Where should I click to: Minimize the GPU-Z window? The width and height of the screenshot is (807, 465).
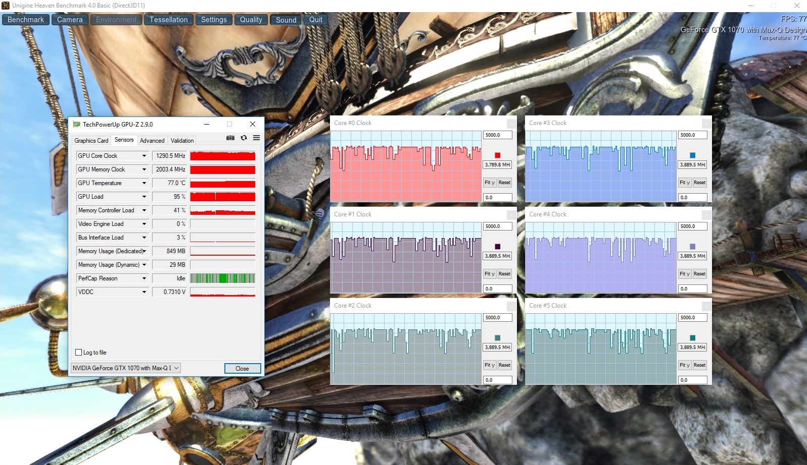pos(207,124)
